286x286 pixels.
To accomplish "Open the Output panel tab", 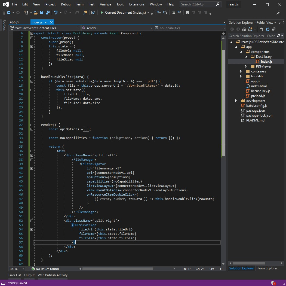I will [29, 275].
